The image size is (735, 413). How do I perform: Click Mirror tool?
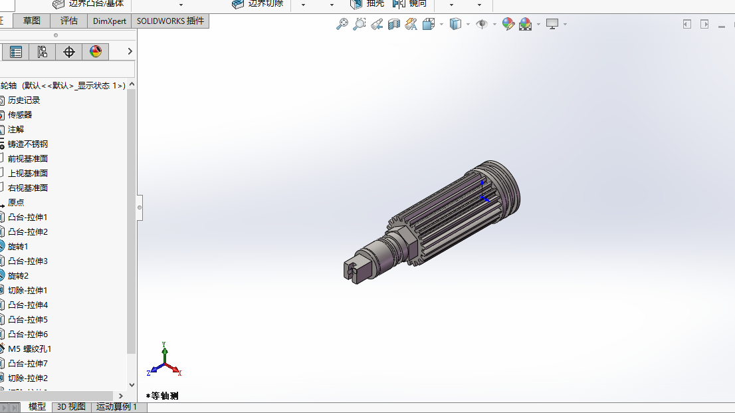(409, 4)
